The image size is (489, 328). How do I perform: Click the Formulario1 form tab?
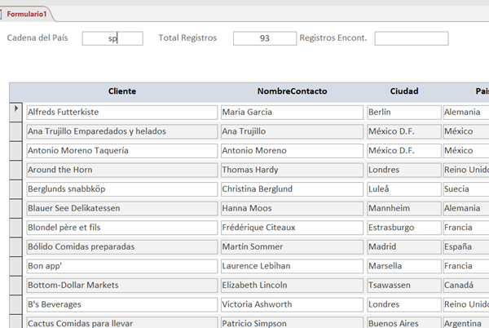pyautogui.click(x=28, y=14)
